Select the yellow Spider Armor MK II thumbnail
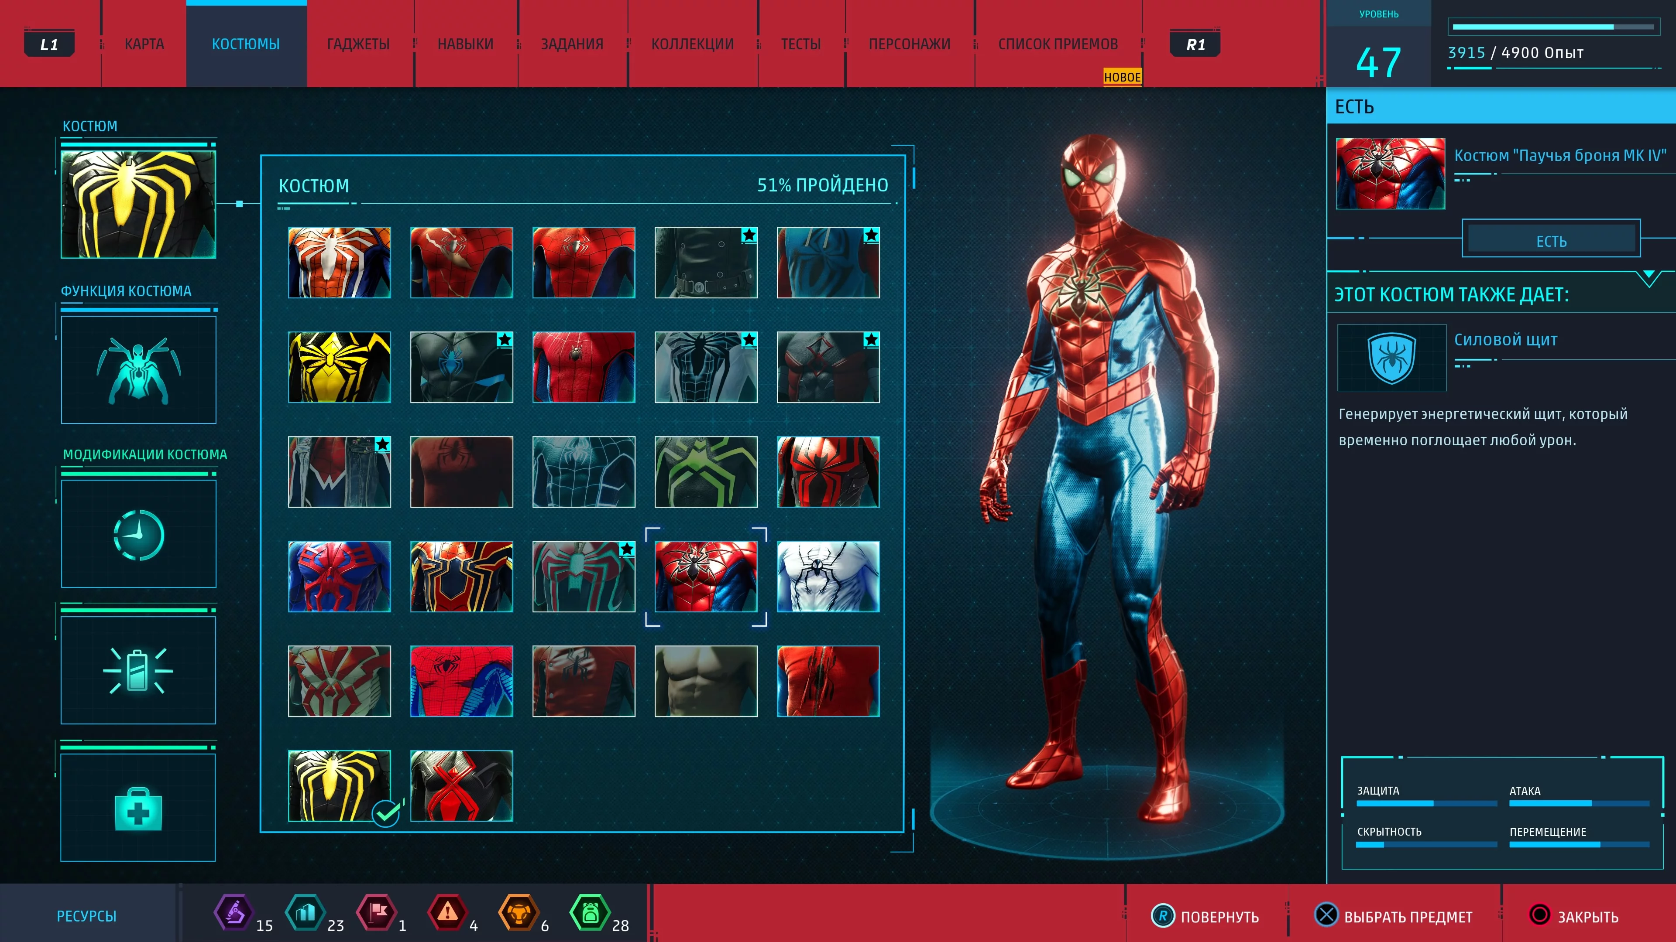1676x942 pixels. tap(340, 367)
